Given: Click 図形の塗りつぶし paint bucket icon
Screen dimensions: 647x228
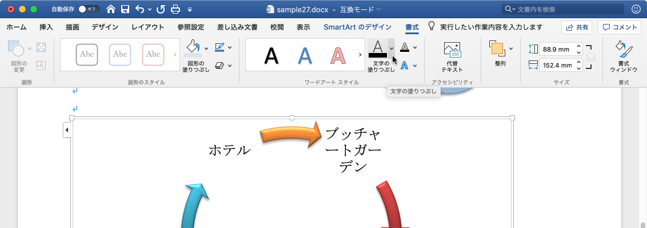Looking at the screenshot, I should coord(193,48).
